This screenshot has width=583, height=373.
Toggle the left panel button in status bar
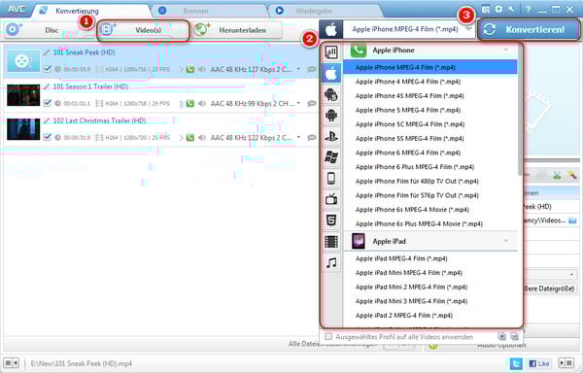pyautogui.click(x=11, y=363)
